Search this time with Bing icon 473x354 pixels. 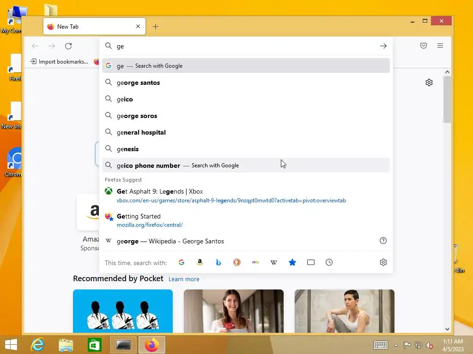point(218,262)
